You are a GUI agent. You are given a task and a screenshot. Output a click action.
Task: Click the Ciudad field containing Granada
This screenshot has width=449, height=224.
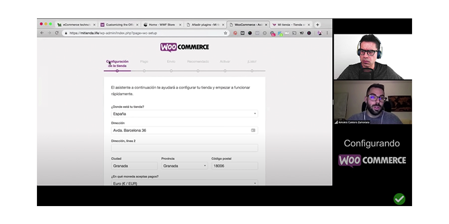click(x=134, y=166)
